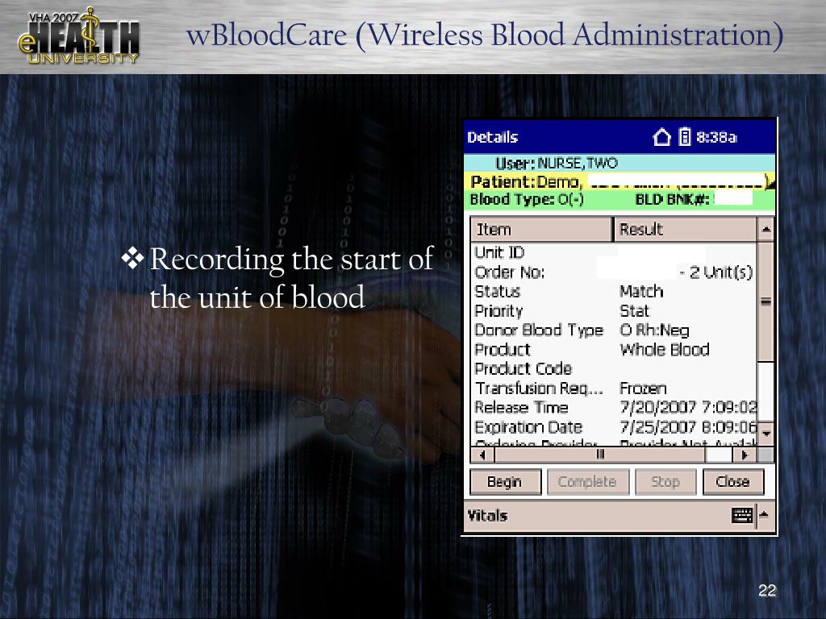Click the vertical scrollbar down arrow
This screenshot has width=826, height=619.
click(x=766, y=434)
